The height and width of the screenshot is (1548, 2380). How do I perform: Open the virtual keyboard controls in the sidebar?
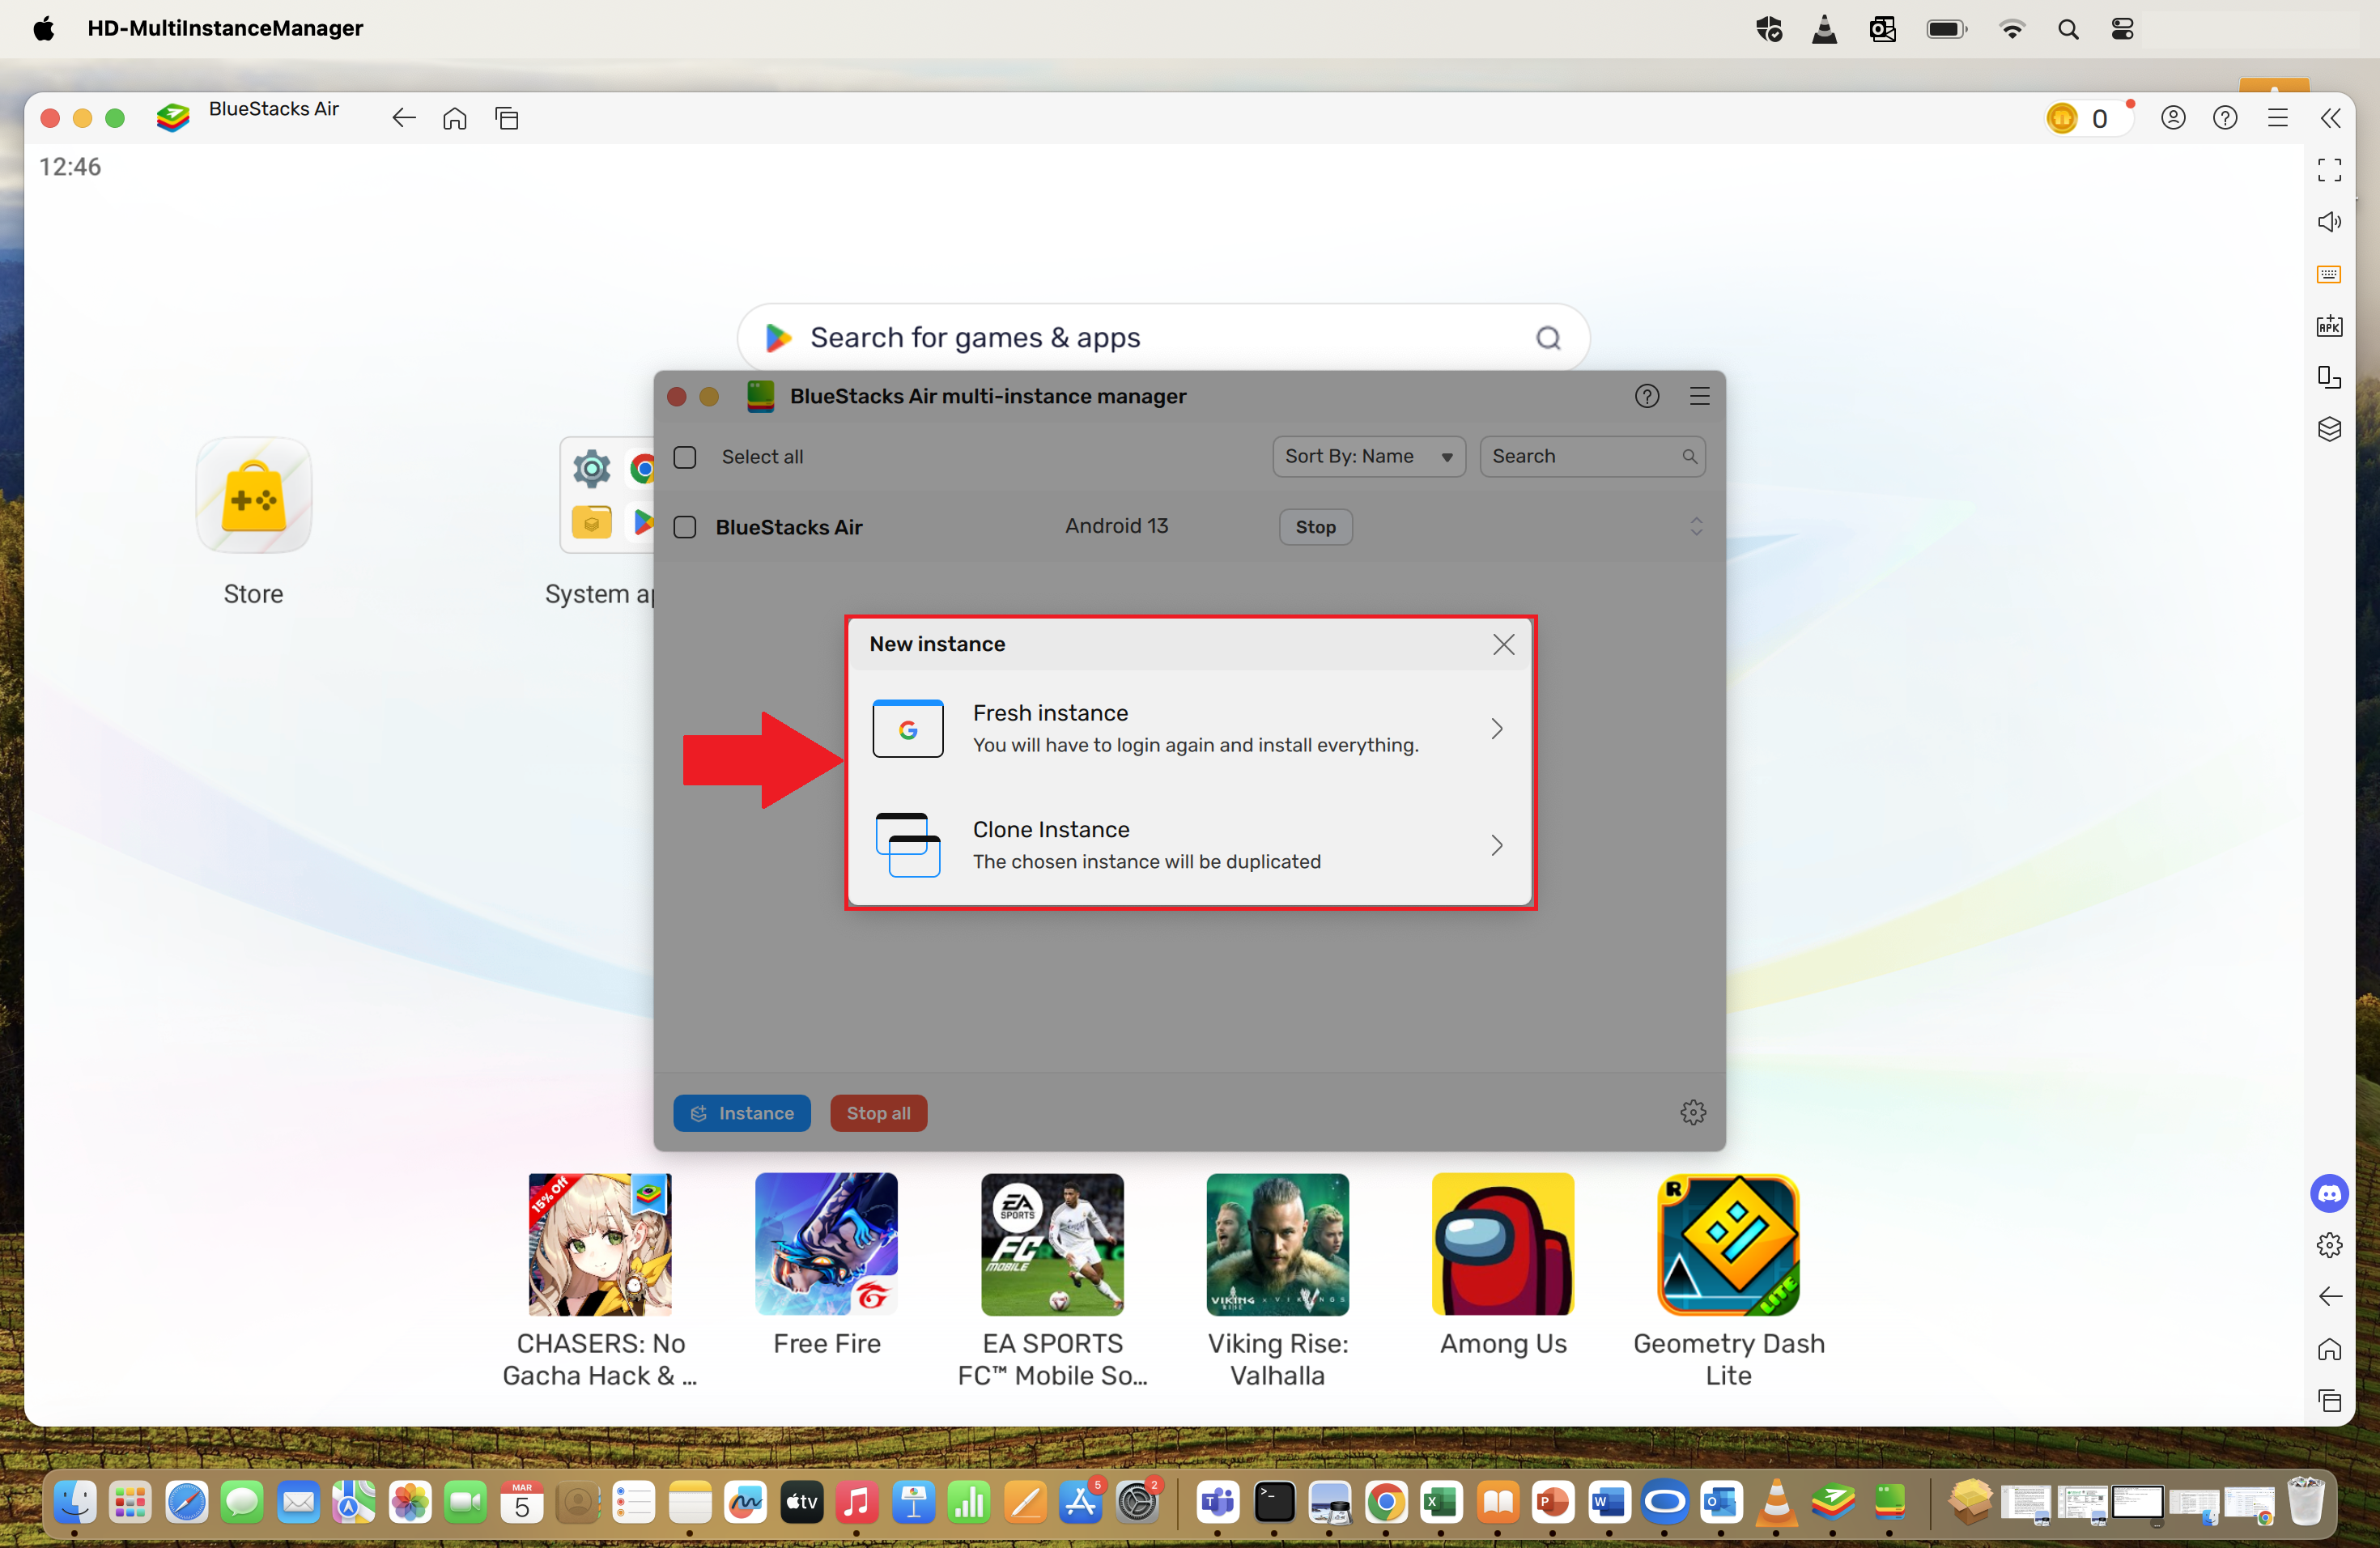2328,274
